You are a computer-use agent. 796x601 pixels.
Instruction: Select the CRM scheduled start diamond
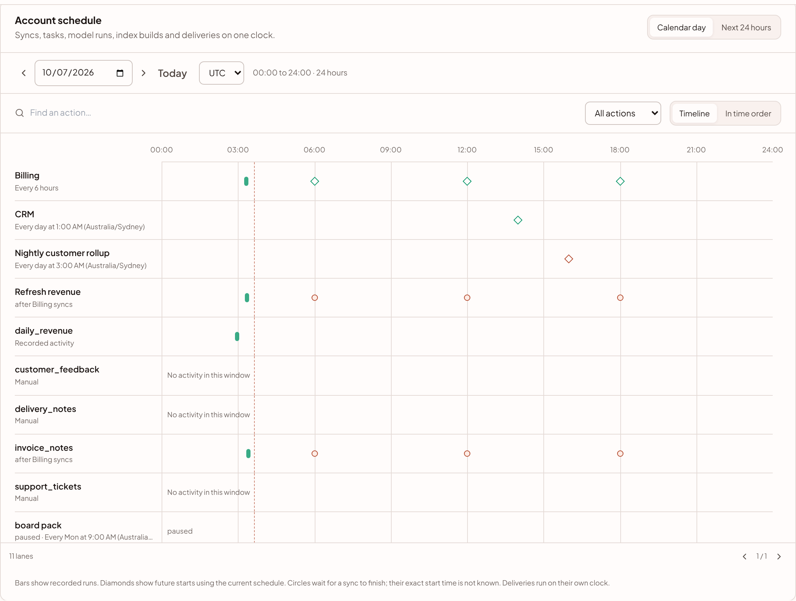click(x=518, y=220)
